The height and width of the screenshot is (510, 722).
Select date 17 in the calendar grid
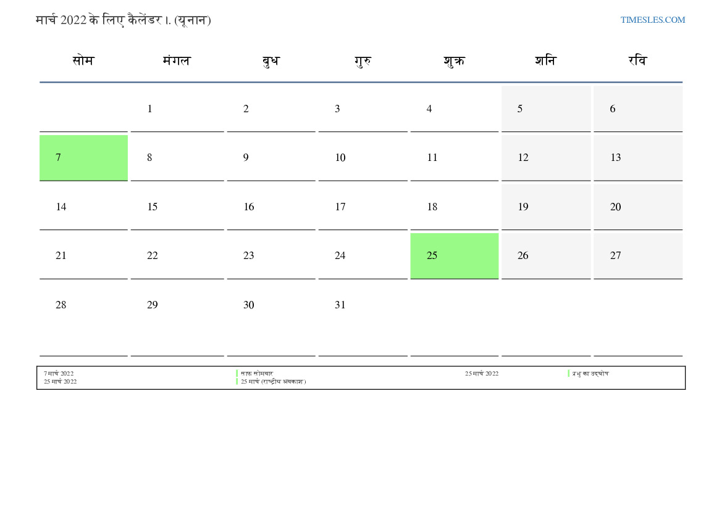coord(363,207)
